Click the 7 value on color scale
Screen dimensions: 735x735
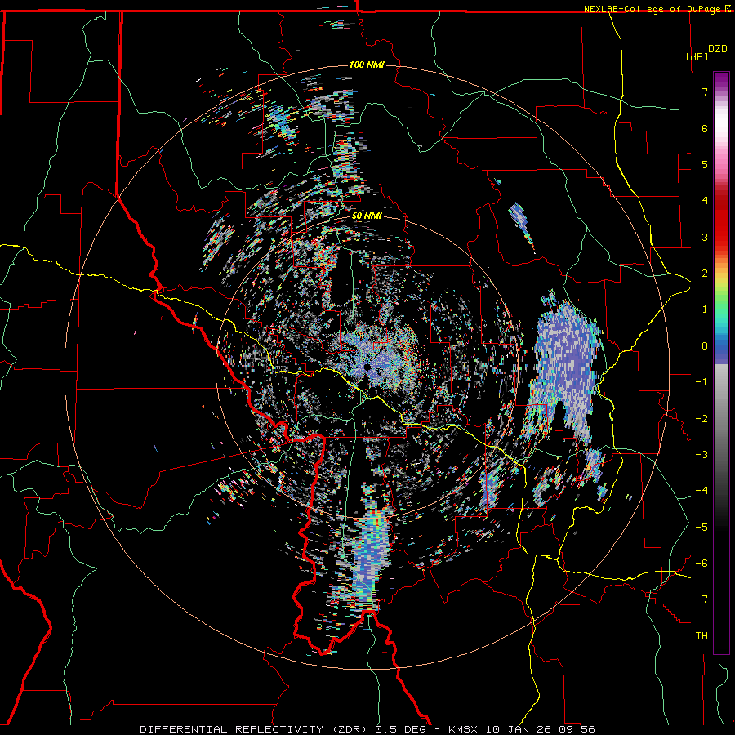click(705, 91)
